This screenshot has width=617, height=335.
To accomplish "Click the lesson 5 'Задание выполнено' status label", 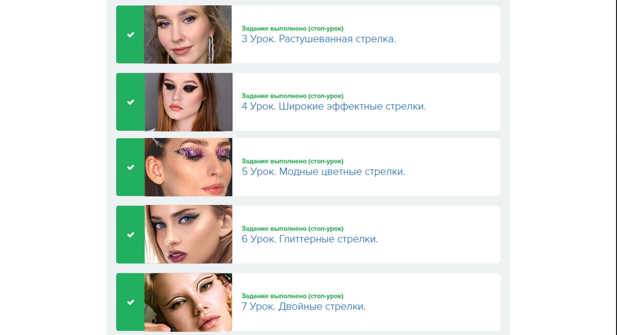I will (x=293, y=161).
